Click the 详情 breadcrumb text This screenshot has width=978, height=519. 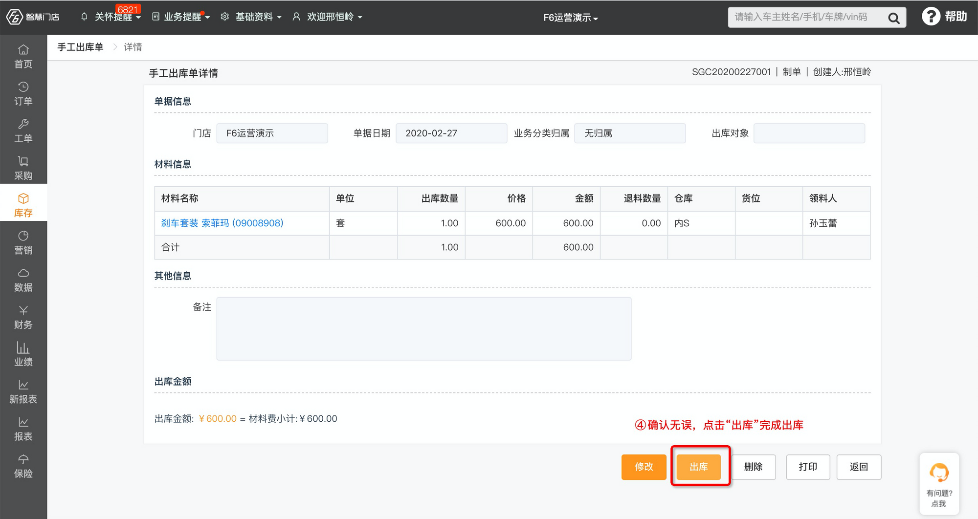point(133,47)
